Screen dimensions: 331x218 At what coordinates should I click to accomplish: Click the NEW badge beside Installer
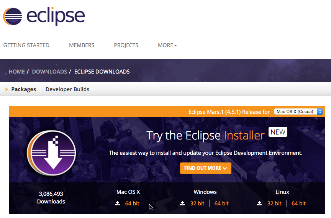tap(278, 132)
